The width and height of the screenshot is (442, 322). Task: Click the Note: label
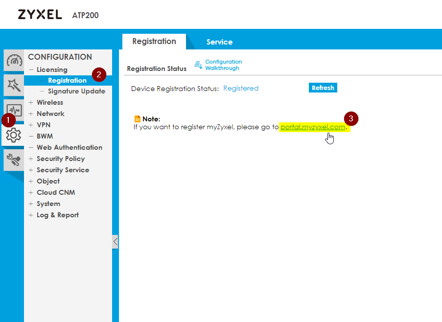click(151, 119)
